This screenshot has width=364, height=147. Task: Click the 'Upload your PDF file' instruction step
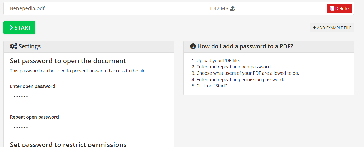click(218, 61)
